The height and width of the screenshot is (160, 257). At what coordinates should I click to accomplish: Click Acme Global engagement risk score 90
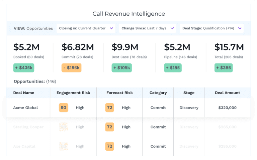(x=63, y=108)
